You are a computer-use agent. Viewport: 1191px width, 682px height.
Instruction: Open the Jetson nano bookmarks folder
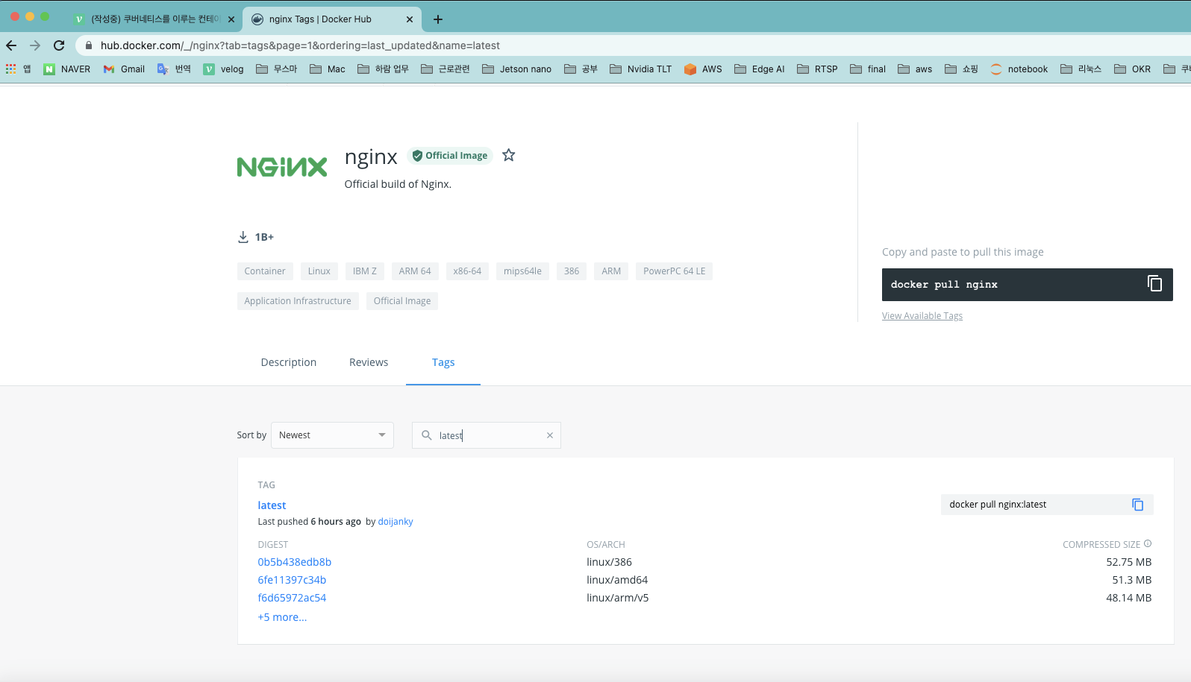click(x=517, y=69)
